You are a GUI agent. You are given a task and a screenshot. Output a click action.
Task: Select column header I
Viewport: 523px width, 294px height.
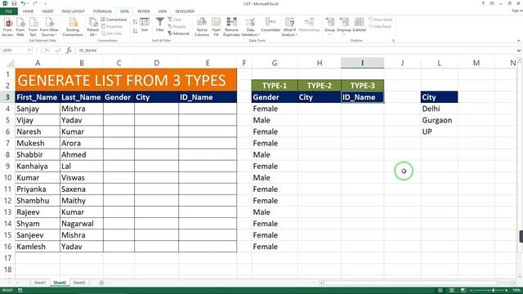coord(362,63)
